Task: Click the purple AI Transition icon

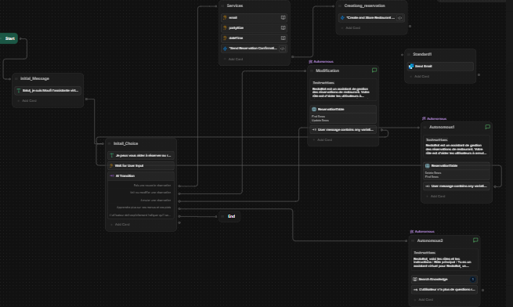Action: coord(112,175)
